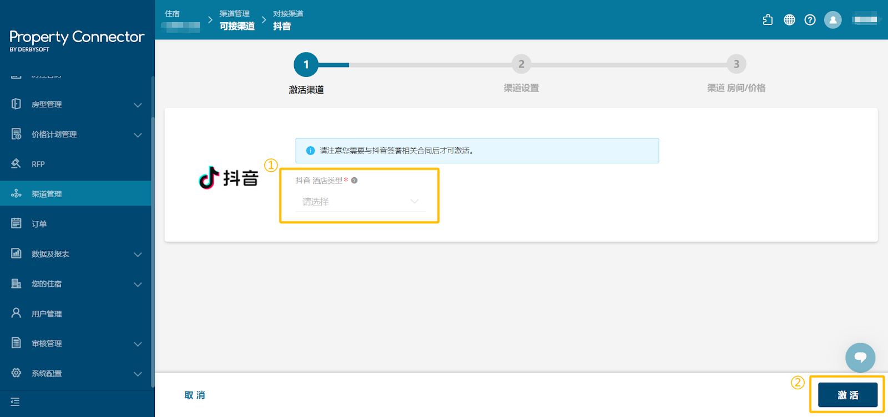Click the 激活 button

pyautogui.click(x=847, y=395)
